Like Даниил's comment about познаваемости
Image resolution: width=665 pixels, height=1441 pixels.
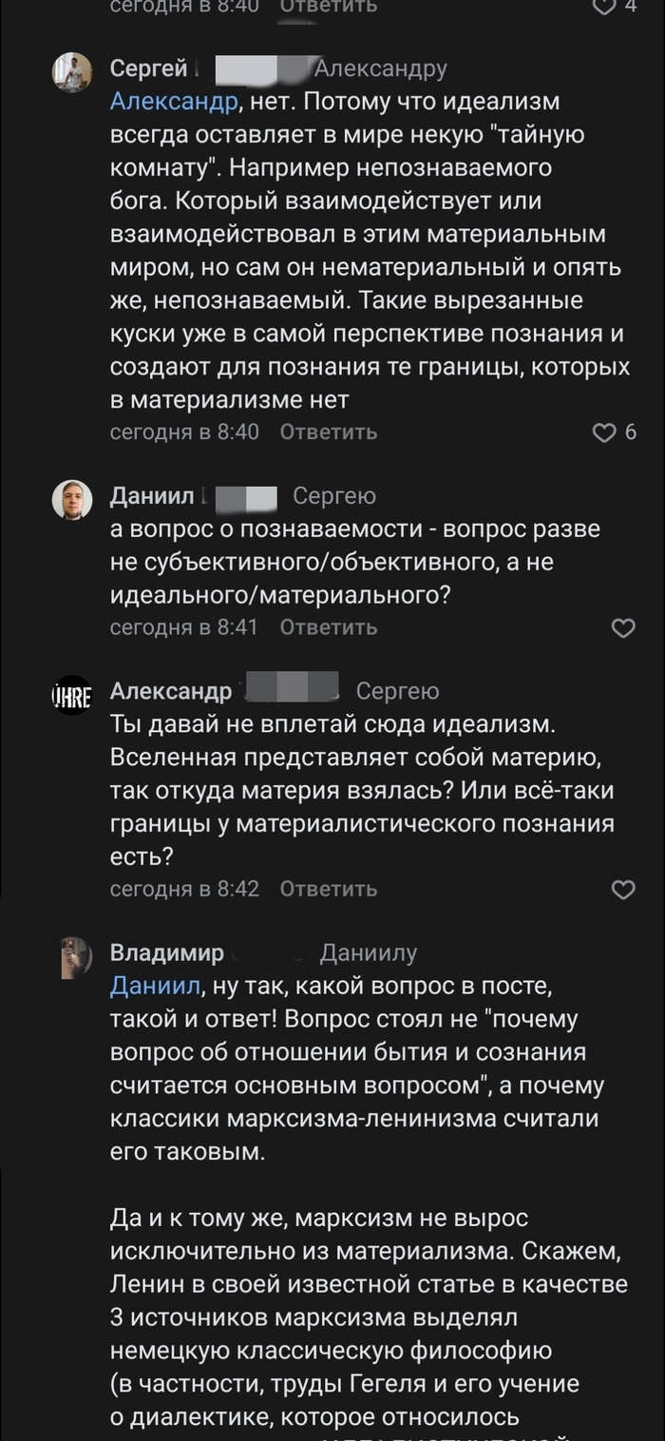point(622,628)
